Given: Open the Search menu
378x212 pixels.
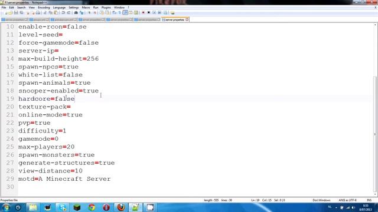Looking at the screenshot, I should [21, 8].
